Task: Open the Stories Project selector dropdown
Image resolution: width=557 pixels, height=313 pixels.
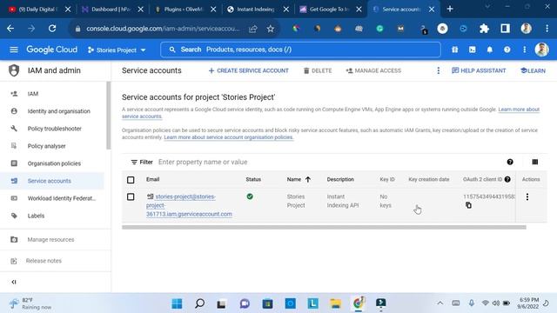Action: [117, 50]
